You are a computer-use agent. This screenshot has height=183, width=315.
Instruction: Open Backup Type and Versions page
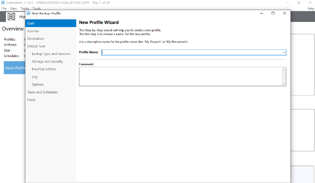51,54
